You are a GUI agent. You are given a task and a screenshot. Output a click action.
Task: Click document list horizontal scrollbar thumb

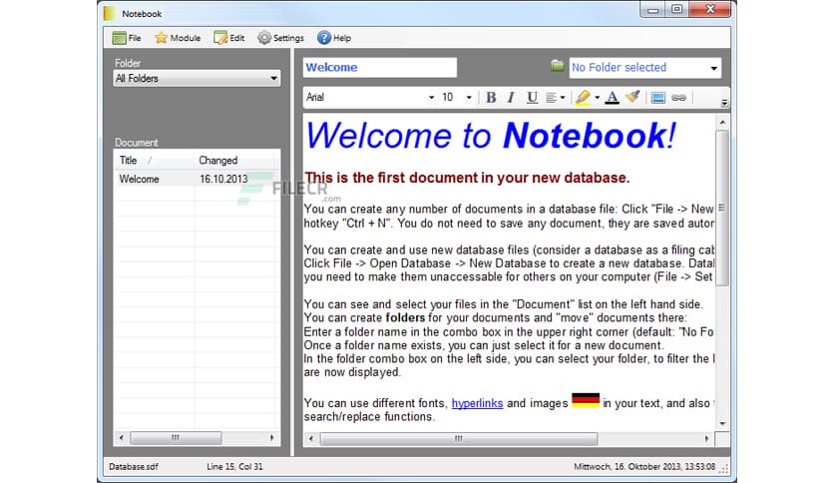click(x=176, y=438)
